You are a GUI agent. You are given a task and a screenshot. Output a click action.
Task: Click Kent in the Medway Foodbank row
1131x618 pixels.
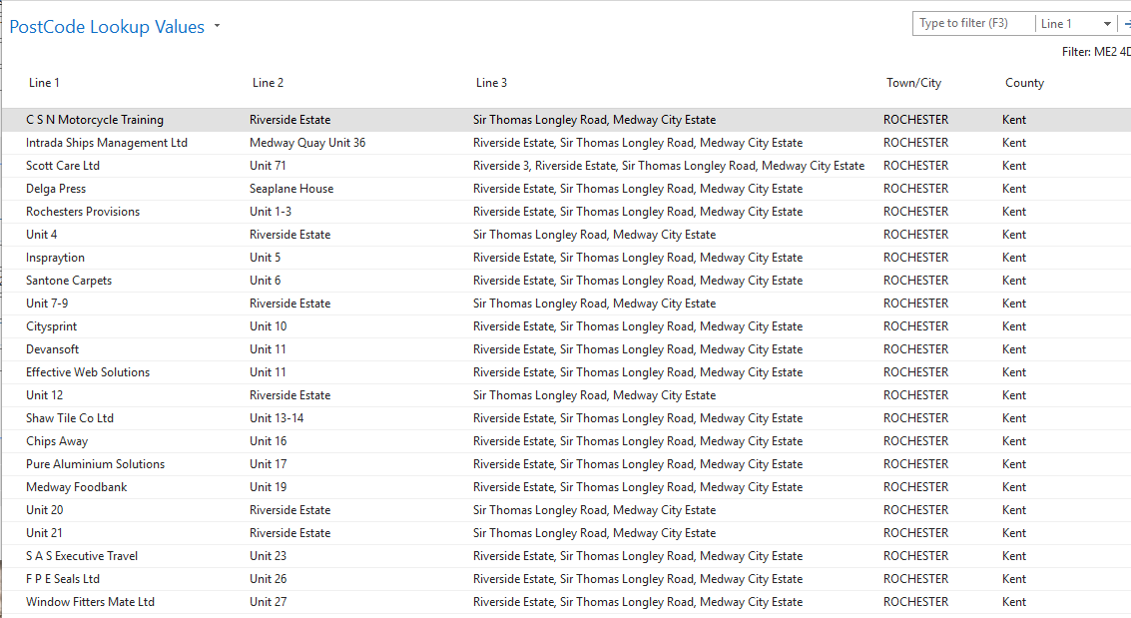tap(1013, 487)
